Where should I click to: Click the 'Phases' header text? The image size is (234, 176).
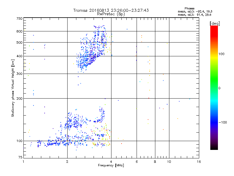pyautogui.click(x=189, y=9)
